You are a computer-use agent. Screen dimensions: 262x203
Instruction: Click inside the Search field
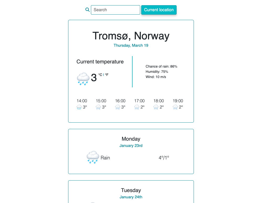pos(115,10)
